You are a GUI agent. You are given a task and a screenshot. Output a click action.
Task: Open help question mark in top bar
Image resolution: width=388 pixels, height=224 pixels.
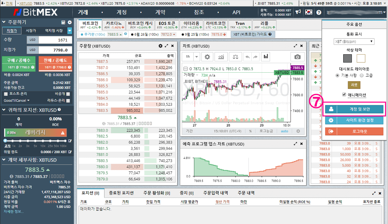tap(319, 12)
